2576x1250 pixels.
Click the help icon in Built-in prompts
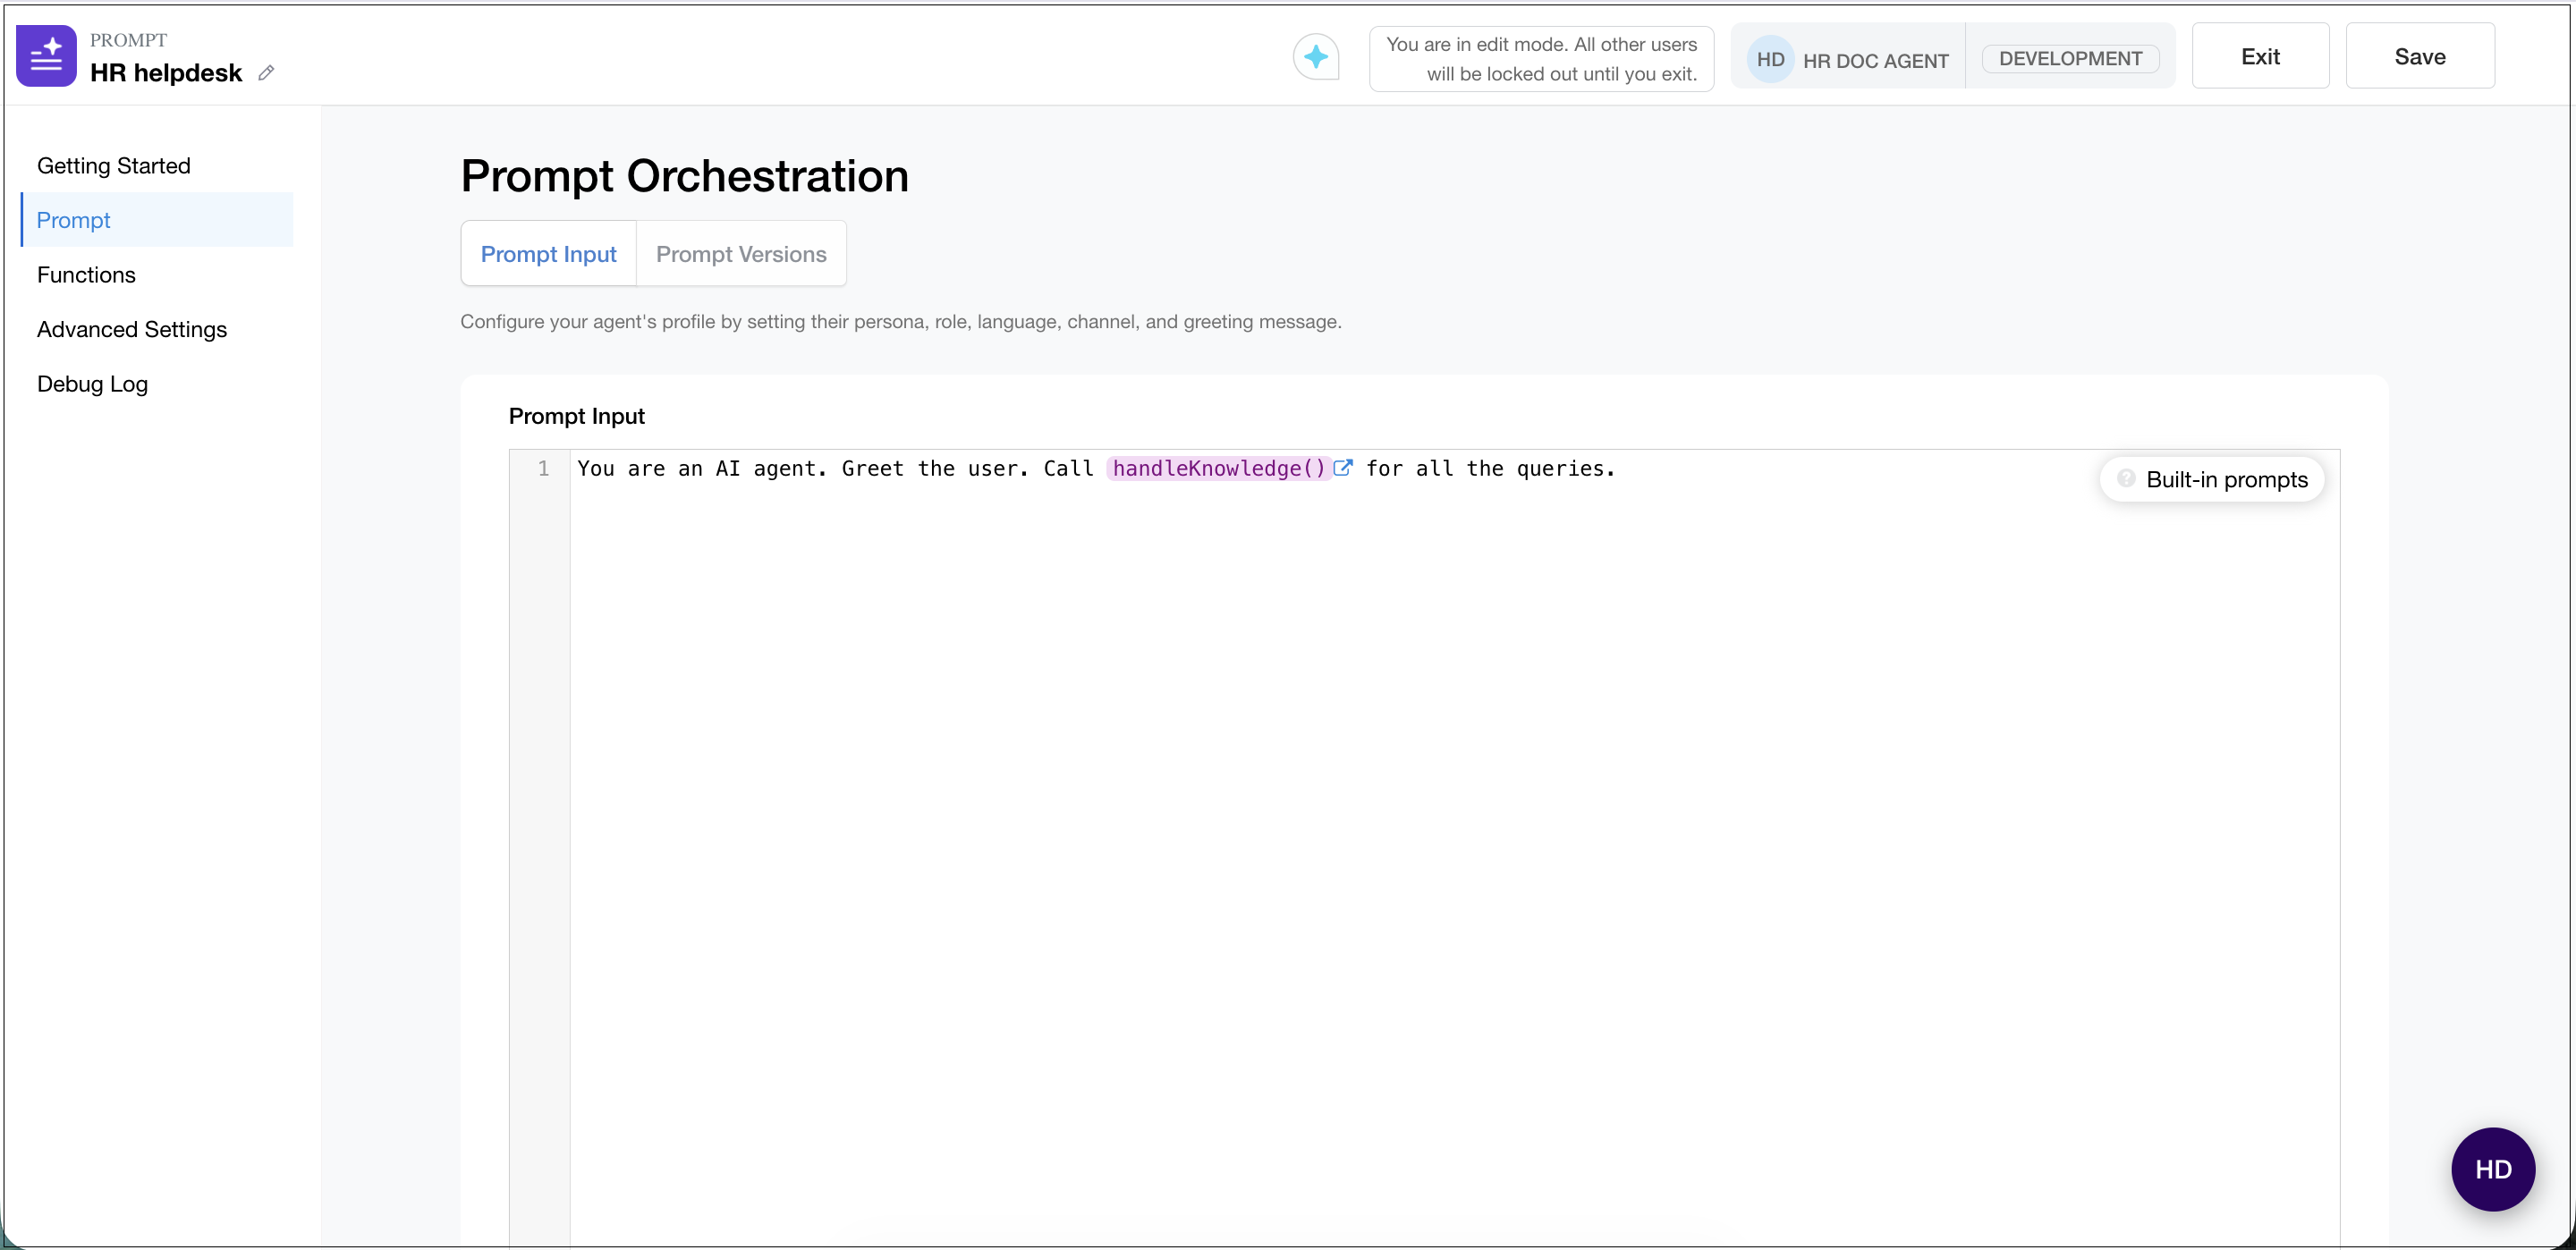2127,478
